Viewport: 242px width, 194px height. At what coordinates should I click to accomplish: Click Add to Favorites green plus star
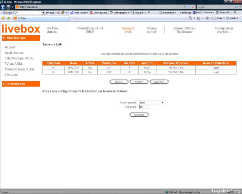pos(9,18)
